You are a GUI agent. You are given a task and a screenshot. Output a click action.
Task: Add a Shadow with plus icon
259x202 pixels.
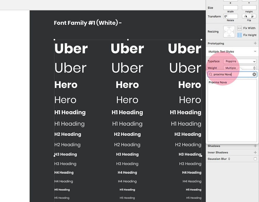pos(255,146)
